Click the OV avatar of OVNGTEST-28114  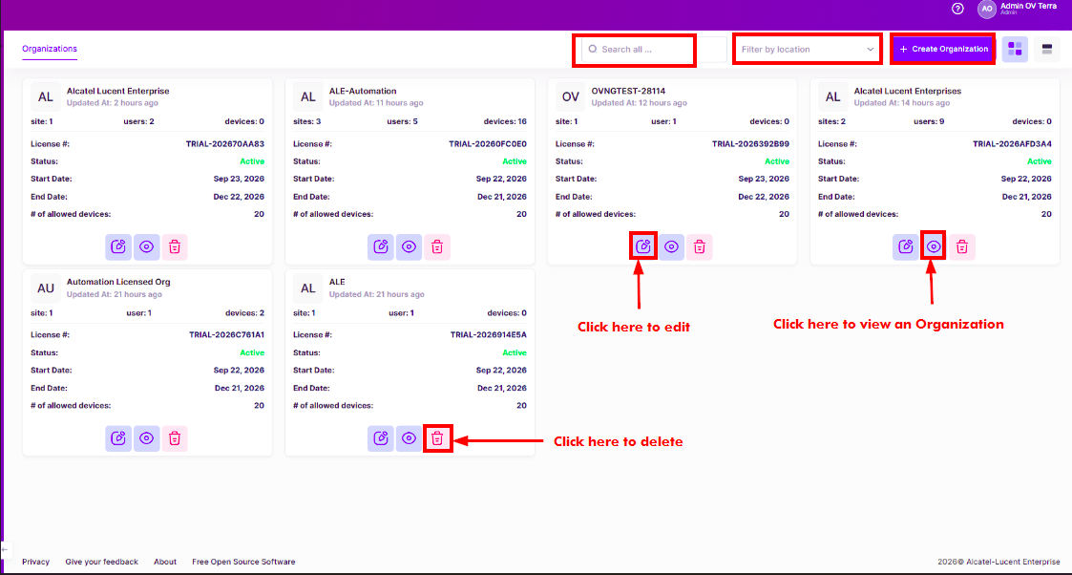[x=570, y=97]
